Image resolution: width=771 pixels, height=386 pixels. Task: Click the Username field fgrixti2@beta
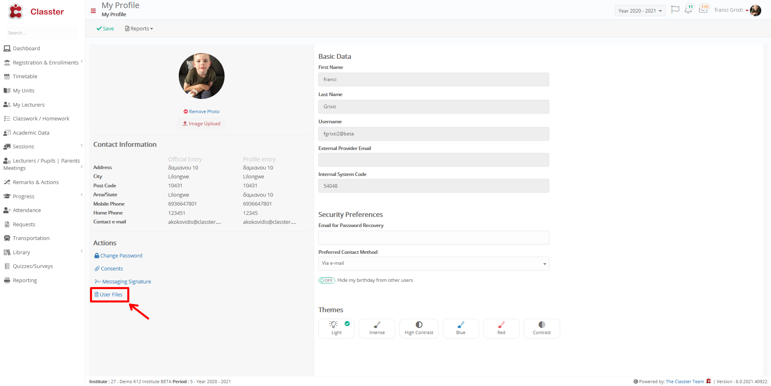coord(434,134)
